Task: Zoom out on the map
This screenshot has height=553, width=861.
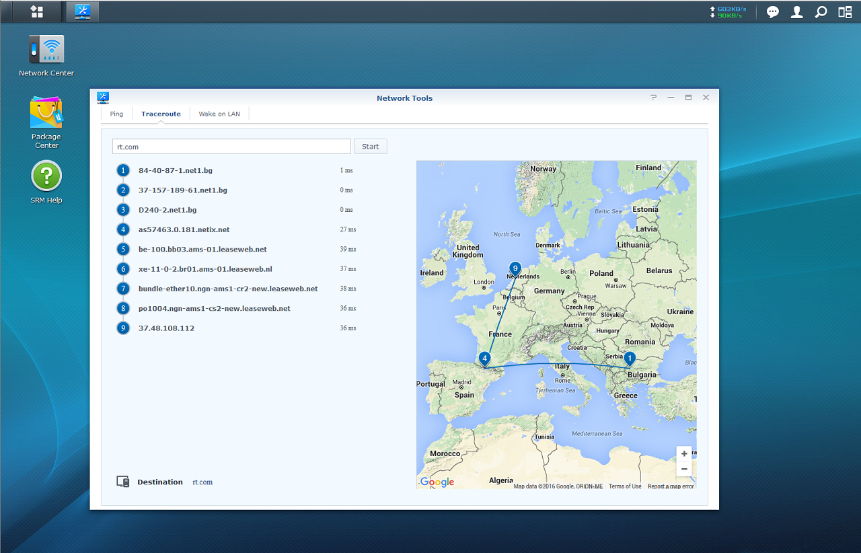Action: click(x=684, y=469)
